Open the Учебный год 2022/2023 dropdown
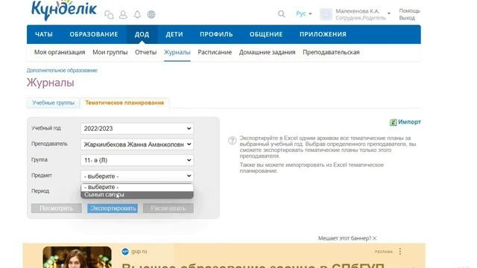Screen dimensions: 477x268 [137, 129]
